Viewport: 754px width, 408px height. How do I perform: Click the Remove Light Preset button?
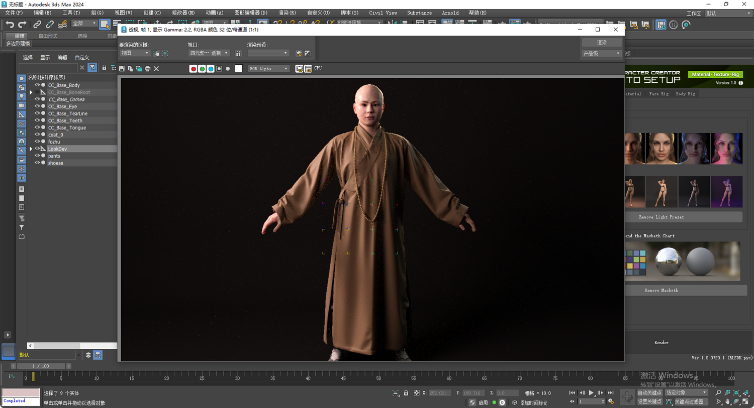662,217
